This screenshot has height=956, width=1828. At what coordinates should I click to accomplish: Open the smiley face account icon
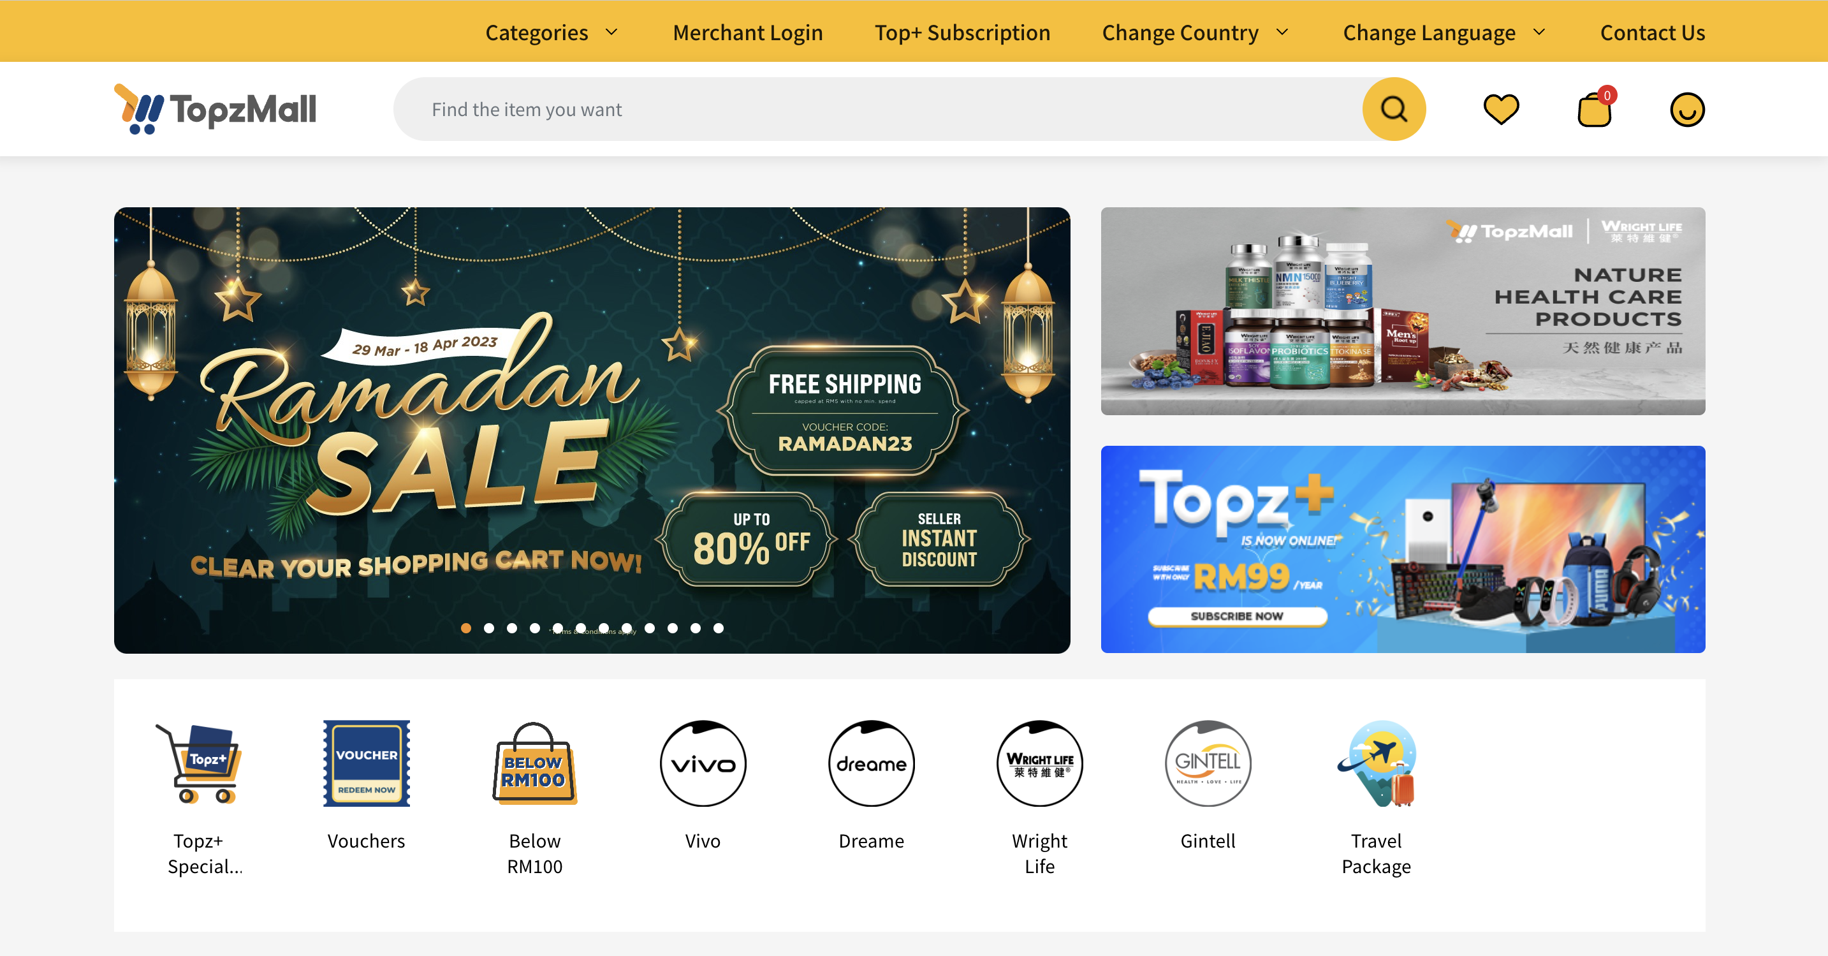tap(1687, 110)
